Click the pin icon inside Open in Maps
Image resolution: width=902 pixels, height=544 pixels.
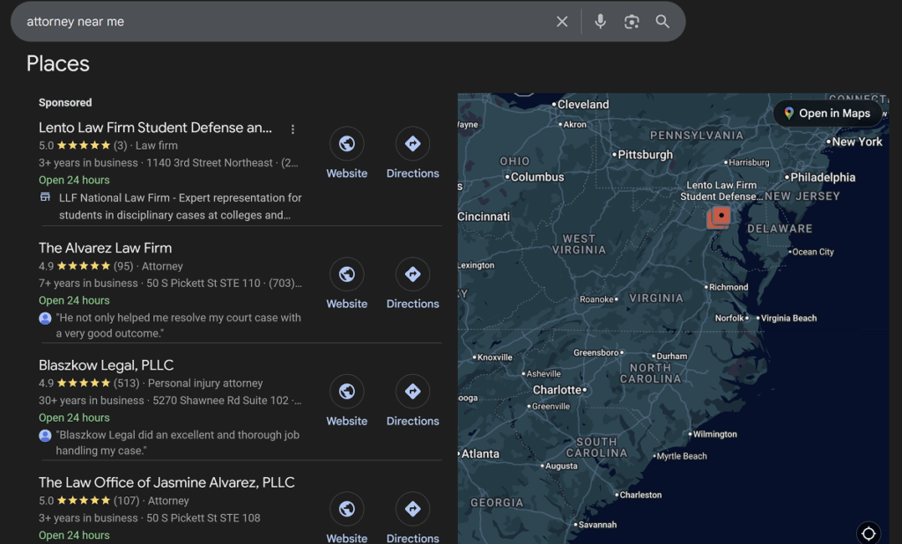(788, 114)
